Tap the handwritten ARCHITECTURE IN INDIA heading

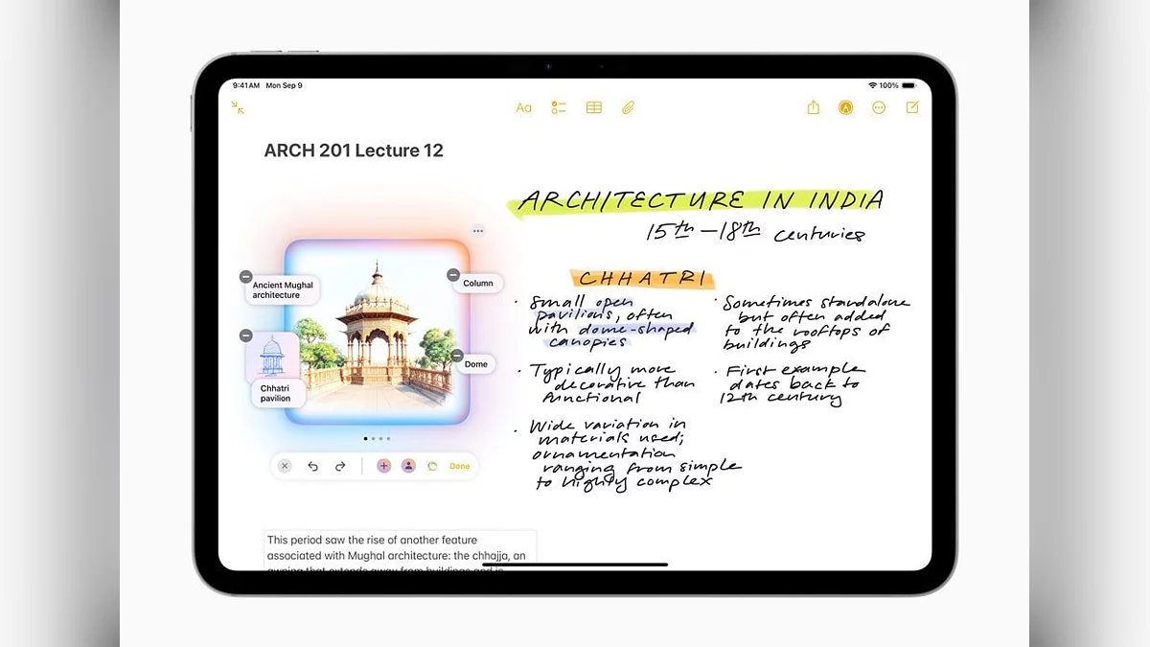tap(701, 201)
